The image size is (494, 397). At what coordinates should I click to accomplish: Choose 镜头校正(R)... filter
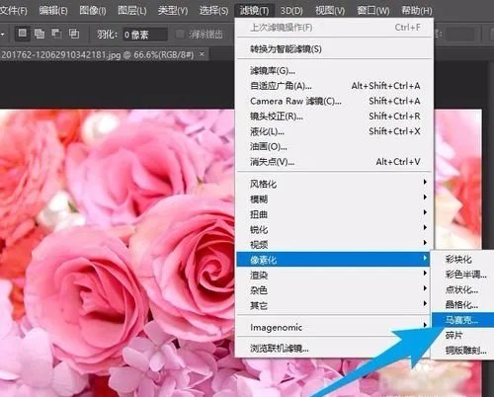[x=334, y=117]
